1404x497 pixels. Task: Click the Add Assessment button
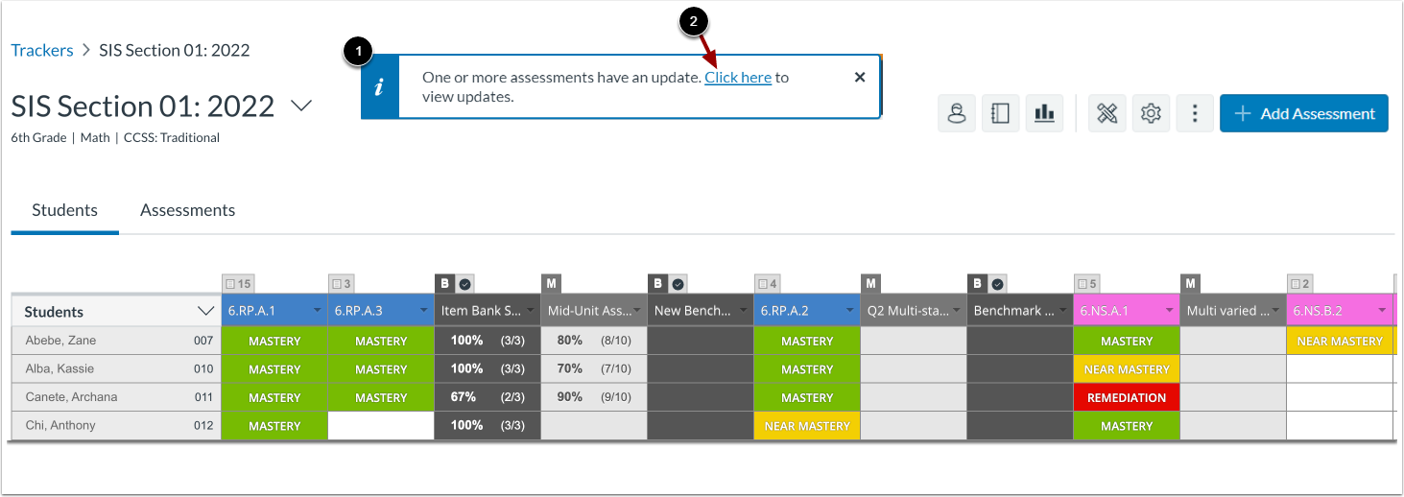(x=1303, y=113)
